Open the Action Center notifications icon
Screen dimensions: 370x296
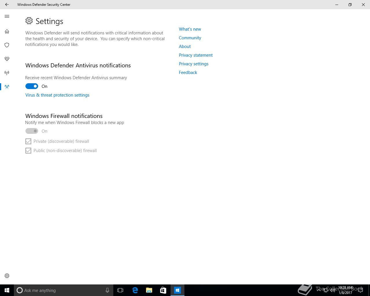click(x=360, y=290)
